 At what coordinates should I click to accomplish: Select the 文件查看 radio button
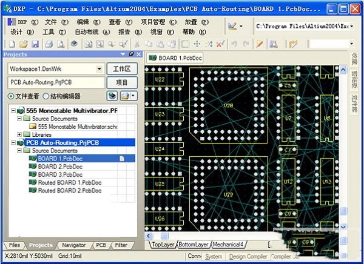[x=12, y=96]
